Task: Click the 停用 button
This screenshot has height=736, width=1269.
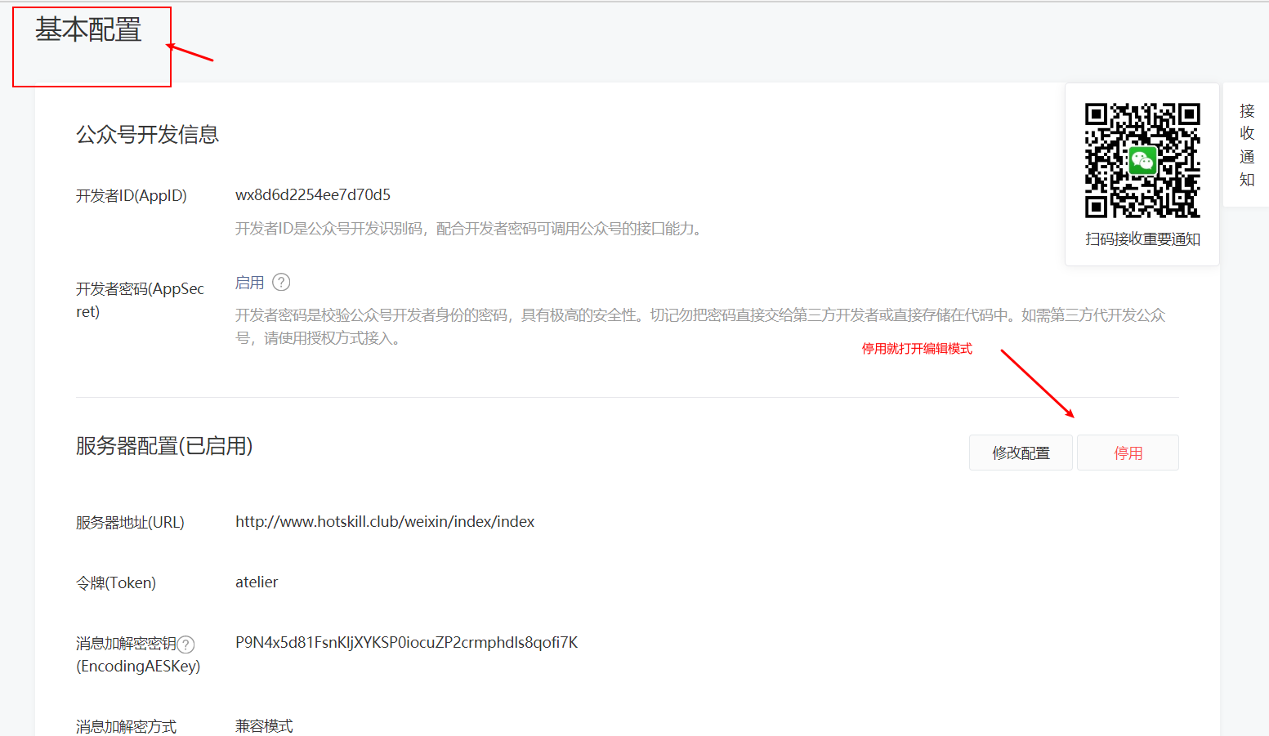Action: coord(1128,453)
